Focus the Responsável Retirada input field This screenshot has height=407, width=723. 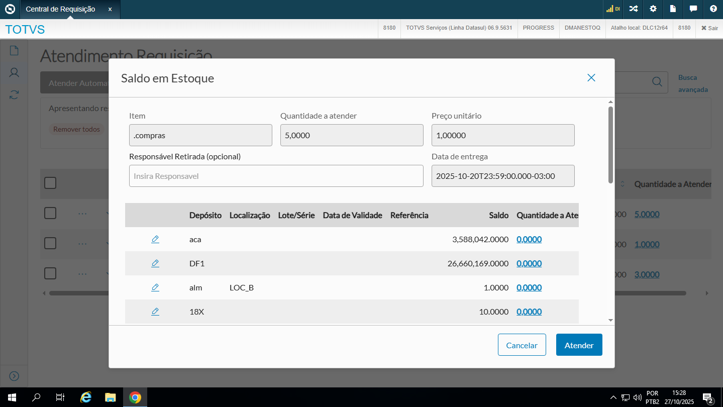click(x=276, y=176)
